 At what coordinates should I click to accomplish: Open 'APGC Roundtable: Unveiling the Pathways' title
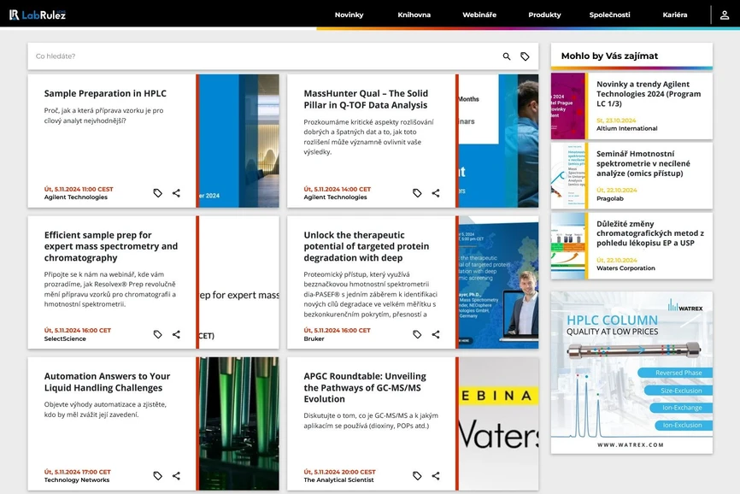[365, 387]
